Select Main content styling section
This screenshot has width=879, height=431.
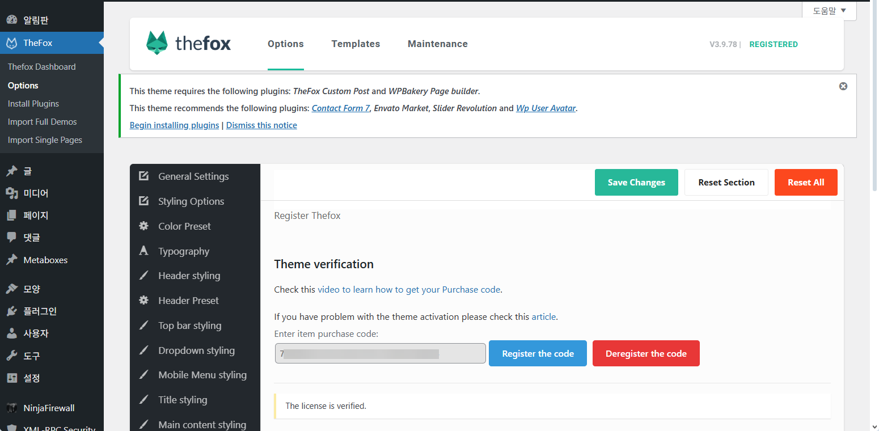195,424
